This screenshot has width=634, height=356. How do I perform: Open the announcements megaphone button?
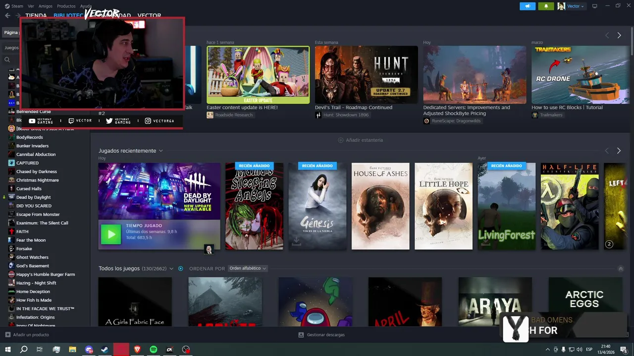click(528, 6)
